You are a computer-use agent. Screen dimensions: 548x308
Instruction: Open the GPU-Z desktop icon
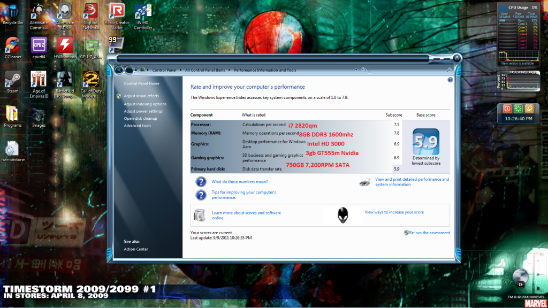coord(91,48)
